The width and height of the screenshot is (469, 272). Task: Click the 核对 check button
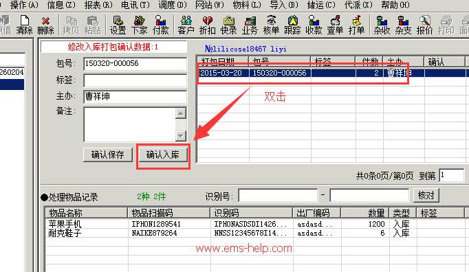426,196
